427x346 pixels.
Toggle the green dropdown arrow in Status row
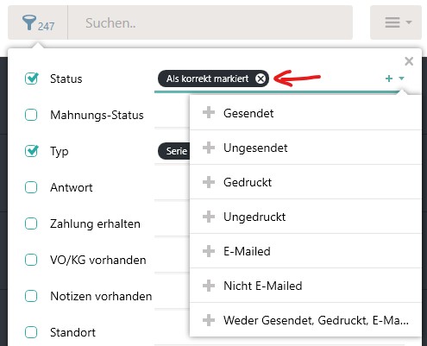[x=402, y=79]
